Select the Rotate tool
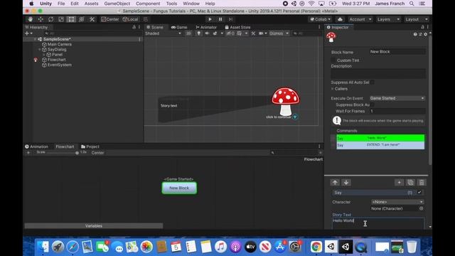This screenshot has width=455, height=256. [50, 19]
